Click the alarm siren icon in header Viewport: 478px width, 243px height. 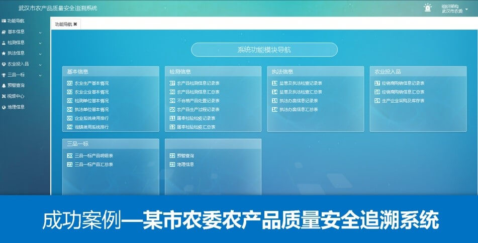427,8
